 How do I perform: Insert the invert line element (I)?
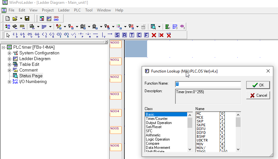[x=74, y=35]
